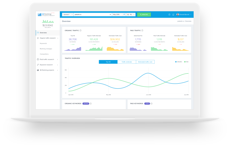Open the RU search engine dropdown
The width and height of the screenshot is (230, 145).
click(131, 15)
